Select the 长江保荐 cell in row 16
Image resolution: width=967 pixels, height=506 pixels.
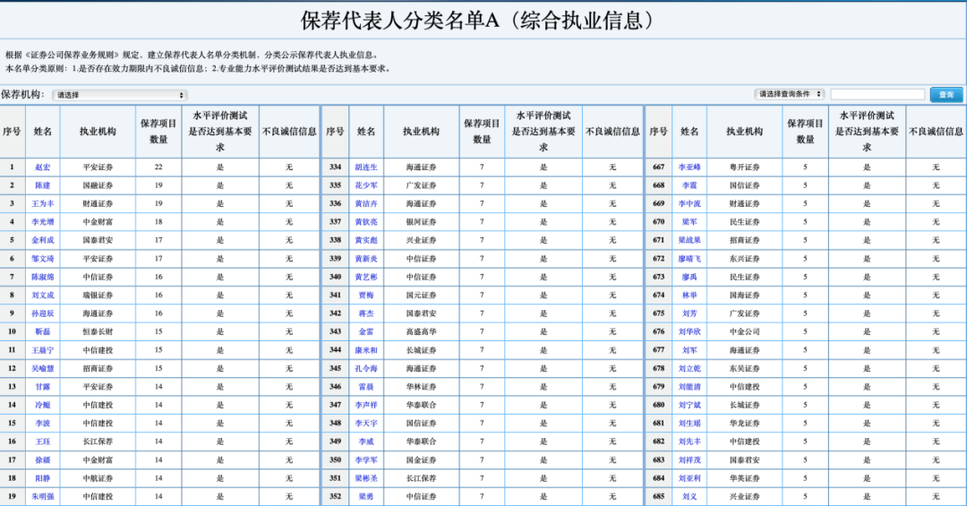pyautogui.click(x=98, y=442)
